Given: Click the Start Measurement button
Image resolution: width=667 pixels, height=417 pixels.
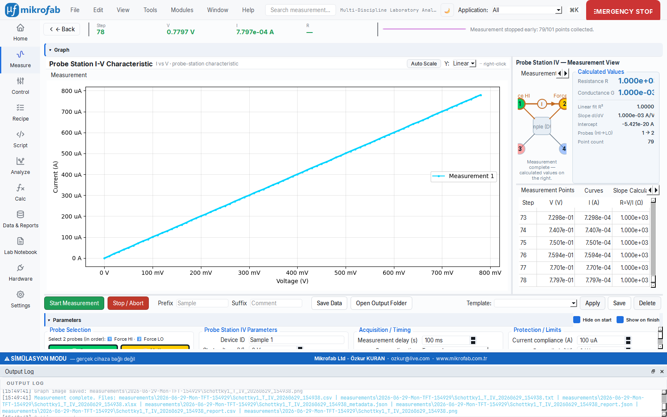Looking at the screenshot, I should [x=74, y=303].
